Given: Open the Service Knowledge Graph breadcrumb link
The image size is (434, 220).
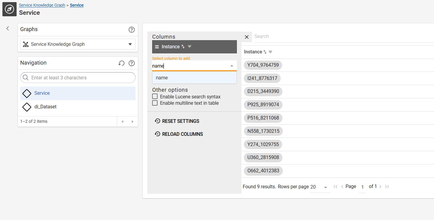Looking at the screenshot, I should [x=42, y=5].
